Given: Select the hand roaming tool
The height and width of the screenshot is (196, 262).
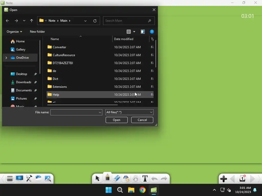Looking at the screenshot, I should pos(135,178).
